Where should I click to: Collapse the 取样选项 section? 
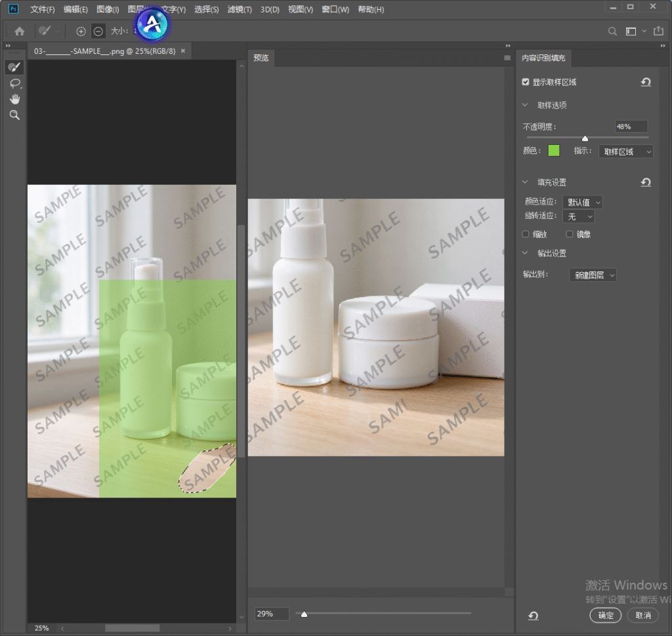tap(525, 105)
